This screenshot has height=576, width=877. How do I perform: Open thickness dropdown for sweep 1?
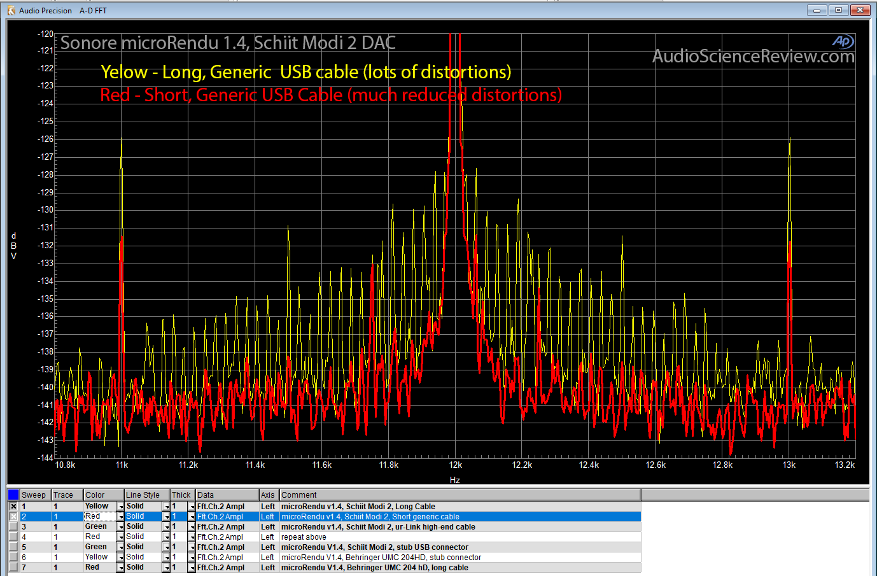pos(192,507)
